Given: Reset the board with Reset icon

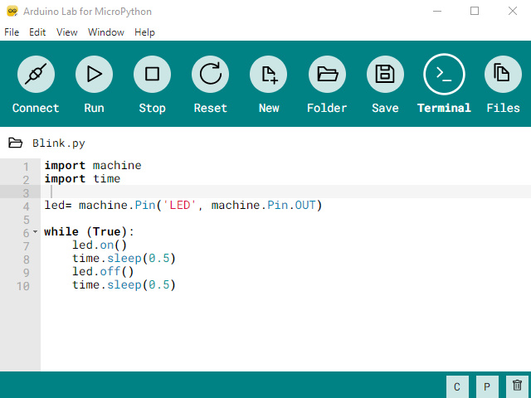Looking at the screenshot, I should tap(210, 74).
